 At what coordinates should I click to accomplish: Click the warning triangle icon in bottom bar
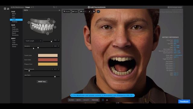click(x=107, y=100)
